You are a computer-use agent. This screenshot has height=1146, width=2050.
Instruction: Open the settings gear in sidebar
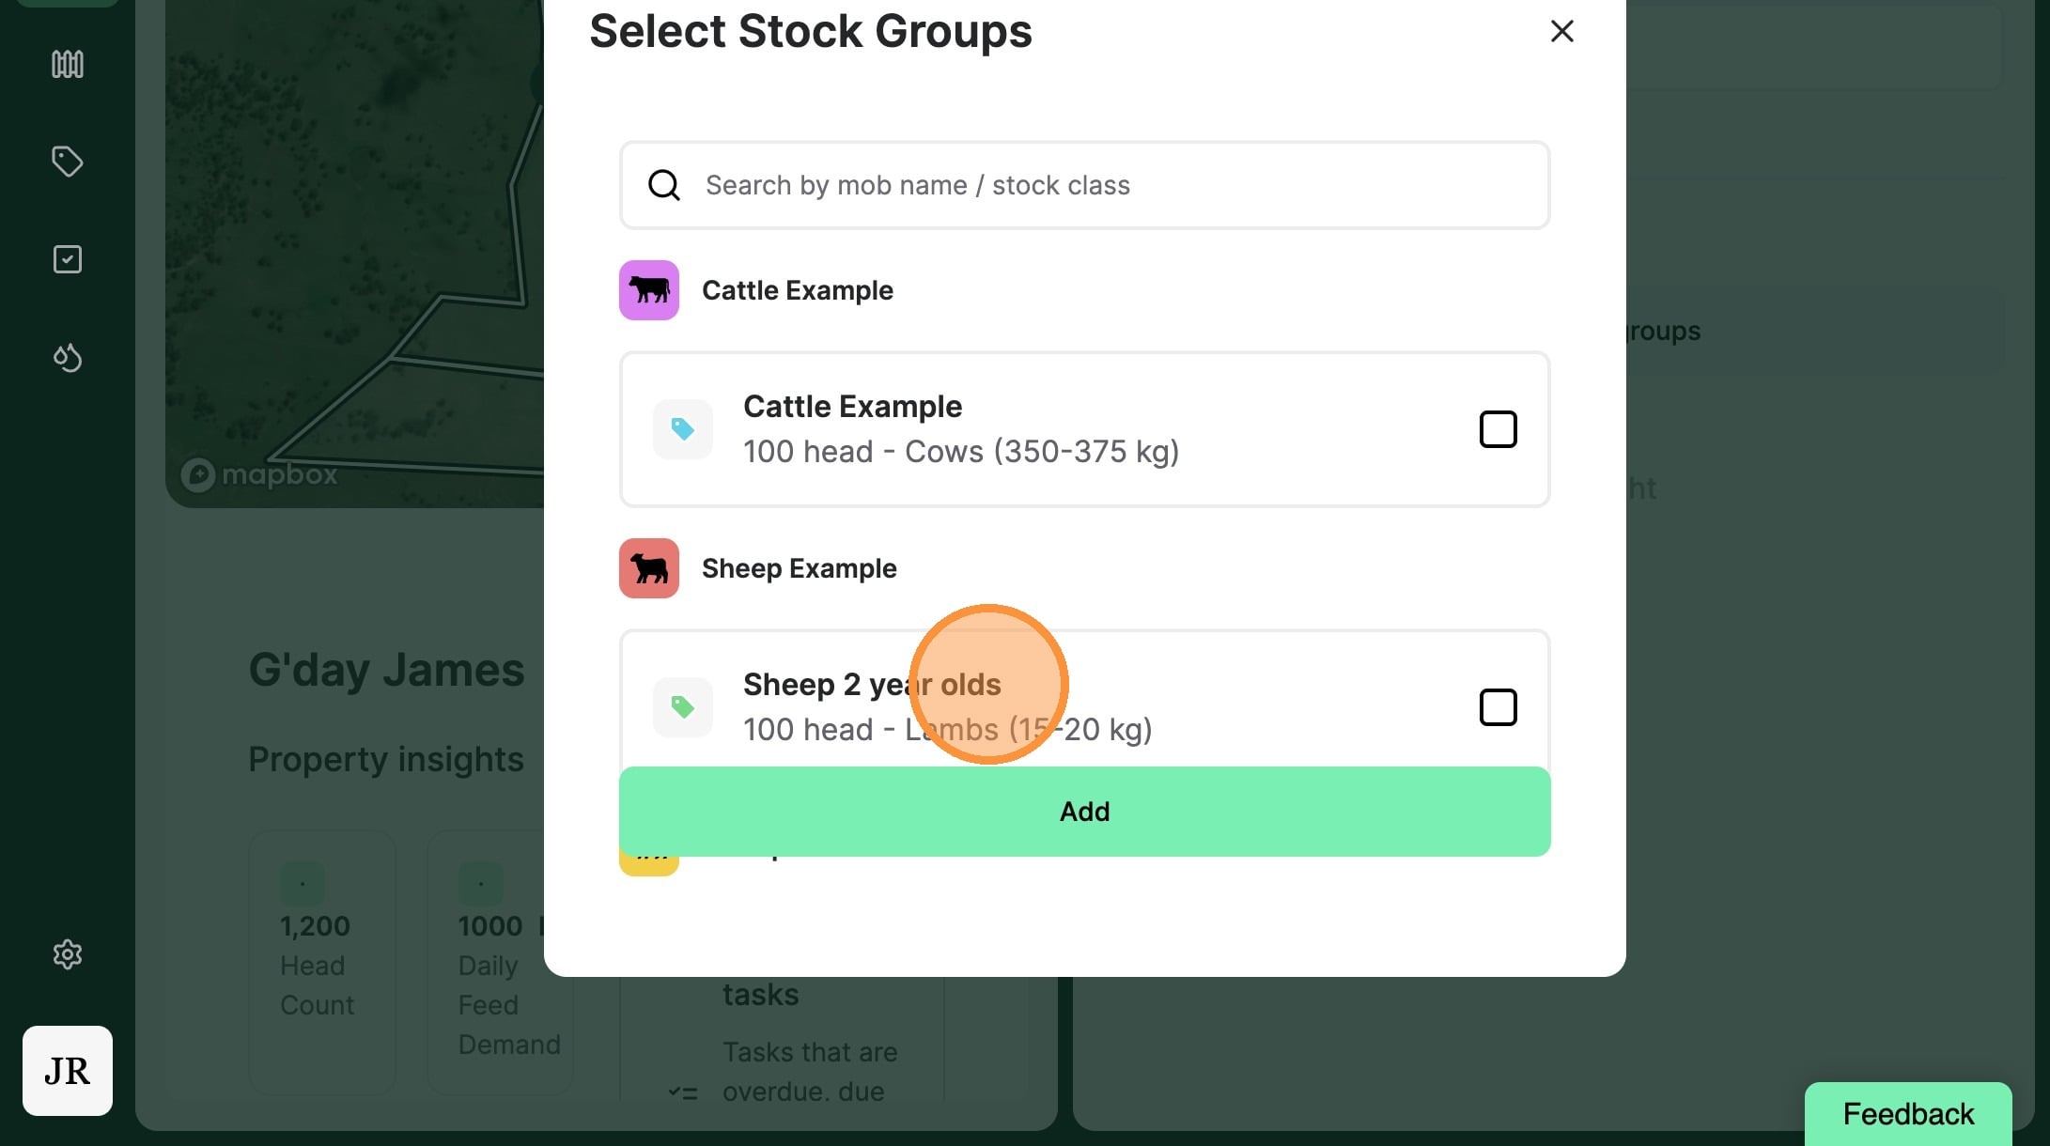coord(67,954)
